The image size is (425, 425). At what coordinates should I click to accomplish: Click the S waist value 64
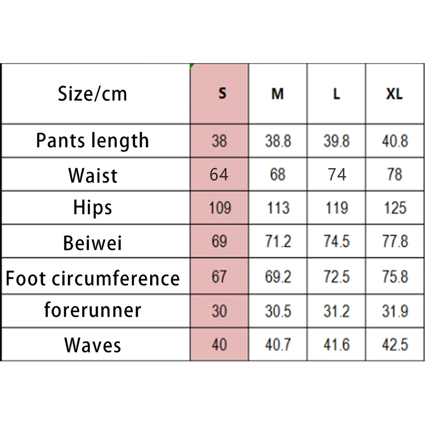click(x=219, y=175)
